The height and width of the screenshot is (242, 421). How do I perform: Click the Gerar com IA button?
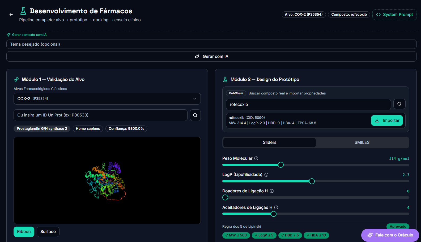[211, 57]
